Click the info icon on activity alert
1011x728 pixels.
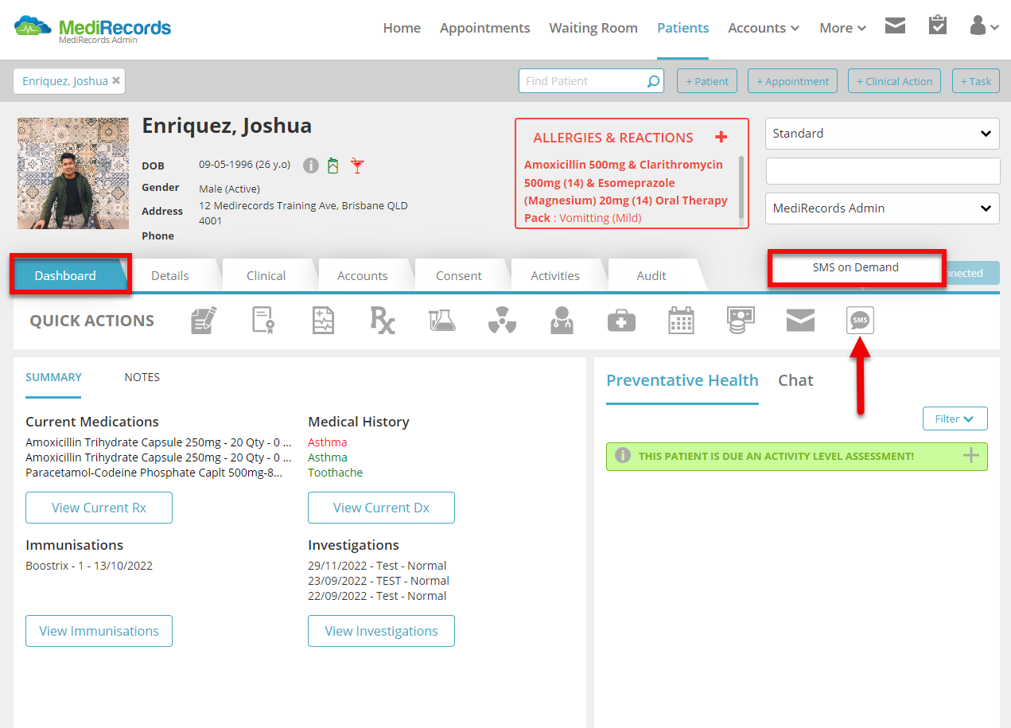pos(623,456)
